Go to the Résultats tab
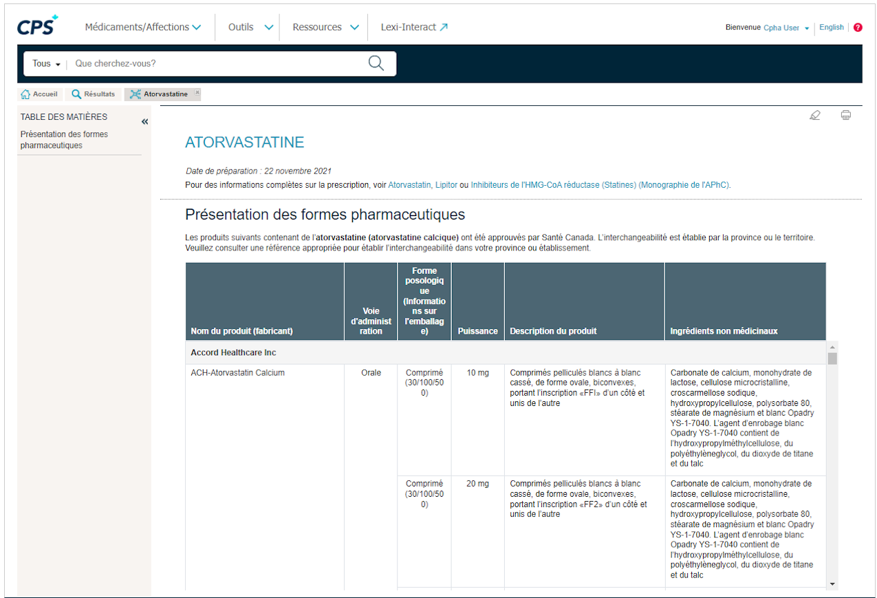 click(x=94, y=94)
